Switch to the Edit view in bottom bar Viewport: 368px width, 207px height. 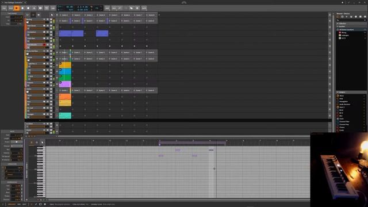click(x=24, y=205)
